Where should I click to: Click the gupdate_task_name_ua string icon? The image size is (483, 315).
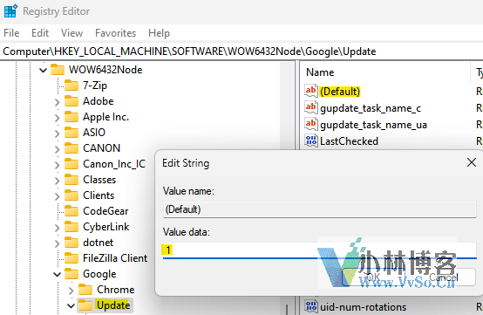[x=311, y=124]
